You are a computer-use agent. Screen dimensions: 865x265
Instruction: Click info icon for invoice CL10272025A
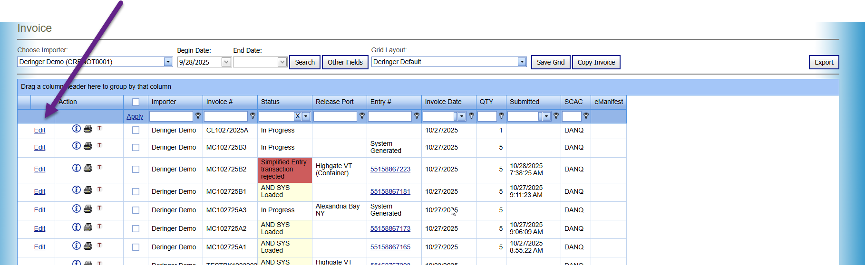coord(76,129)
